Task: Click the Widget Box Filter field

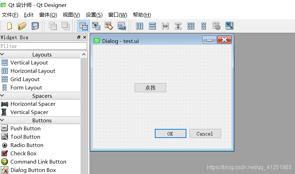Action: click(x=43, y=46)
